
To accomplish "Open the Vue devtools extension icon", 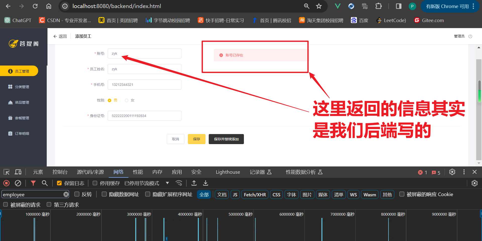I will (x=338, y=6).
